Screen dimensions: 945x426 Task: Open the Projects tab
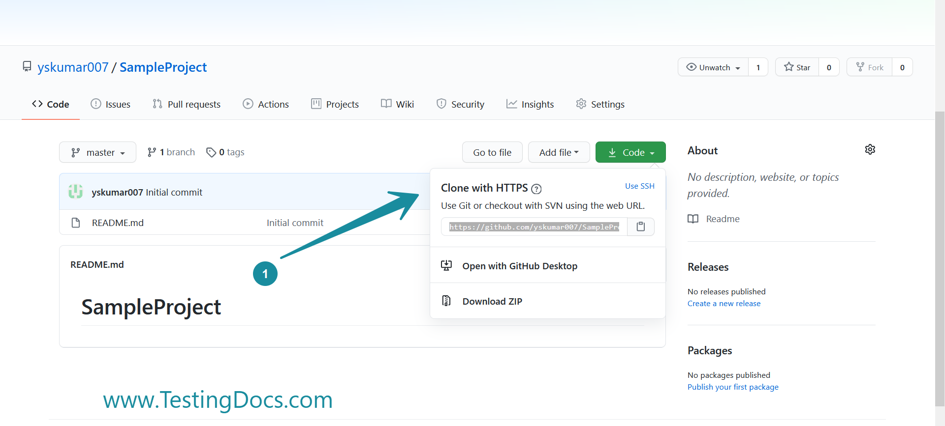click(335, 104)
